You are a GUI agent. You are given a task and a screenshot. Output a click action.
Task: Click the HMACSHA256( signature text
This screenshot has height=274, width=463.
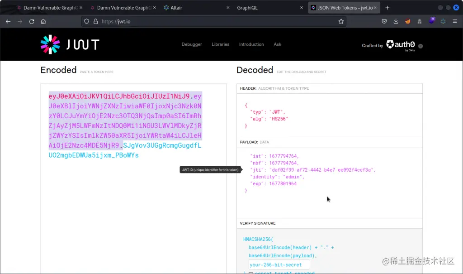[258, 239]
